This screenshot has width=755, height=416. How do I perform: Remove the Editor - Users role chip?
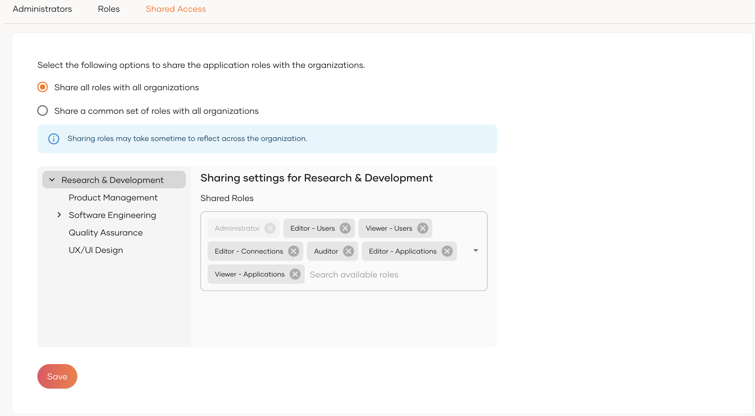[x=345, y=228]
